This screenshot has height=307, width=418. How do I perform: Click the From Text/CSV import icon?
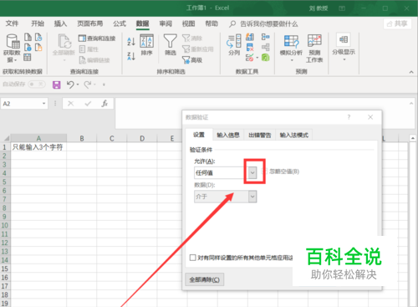(x=28, y=37)
